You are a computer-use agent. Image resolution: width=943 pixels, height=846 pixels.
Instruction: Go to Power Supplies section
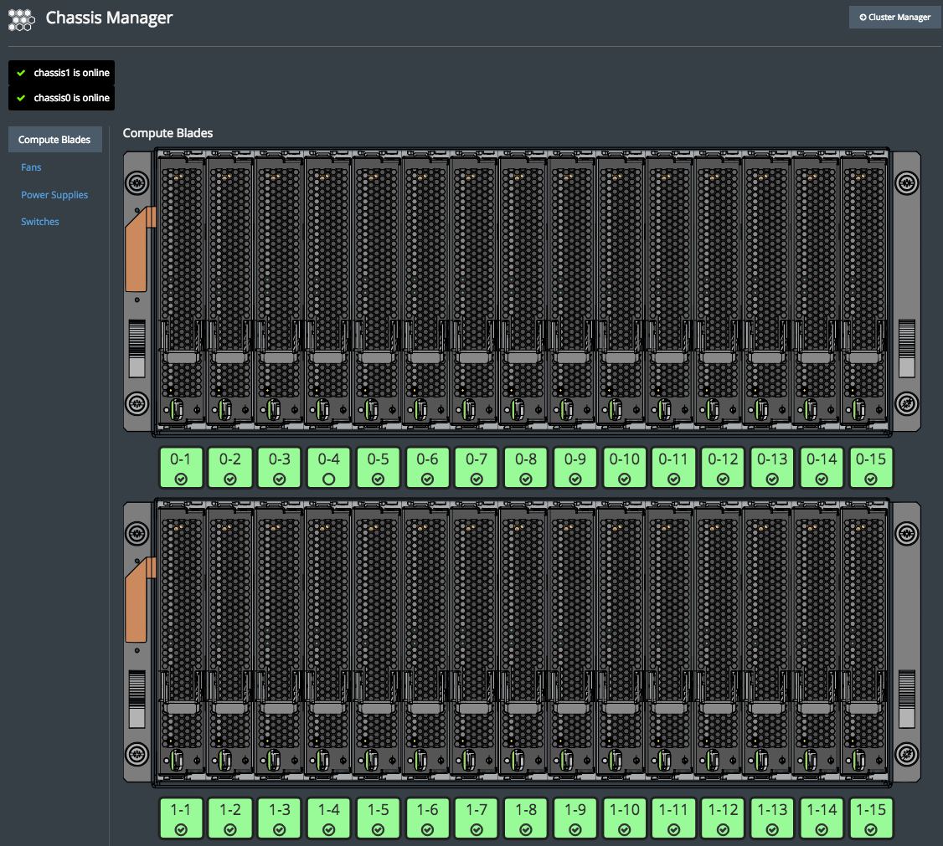(54, 195)
